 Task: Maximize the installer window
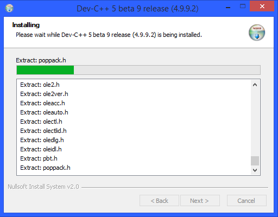(243, 7)
